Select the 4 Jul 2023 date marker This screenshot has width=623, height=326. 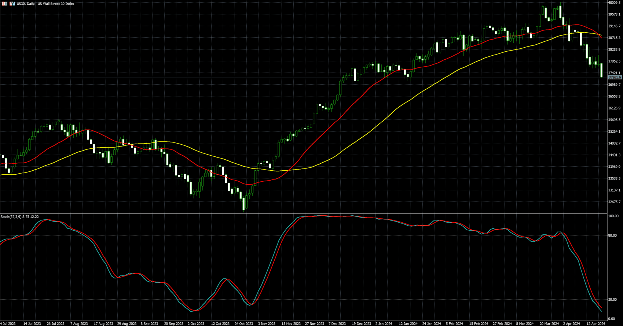[8, 323]
